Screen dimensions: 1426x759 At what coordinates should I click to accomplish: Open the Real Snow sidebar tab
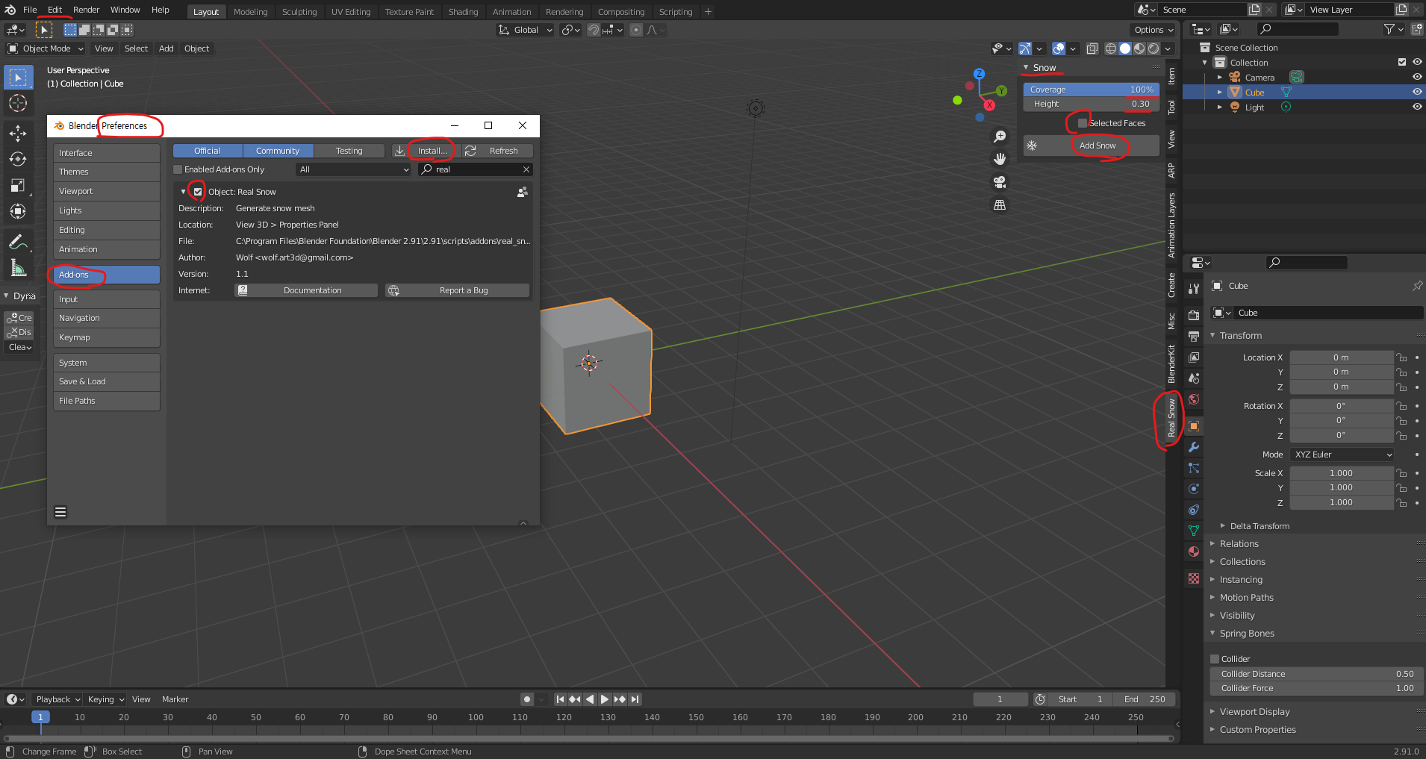(1171, 419)
